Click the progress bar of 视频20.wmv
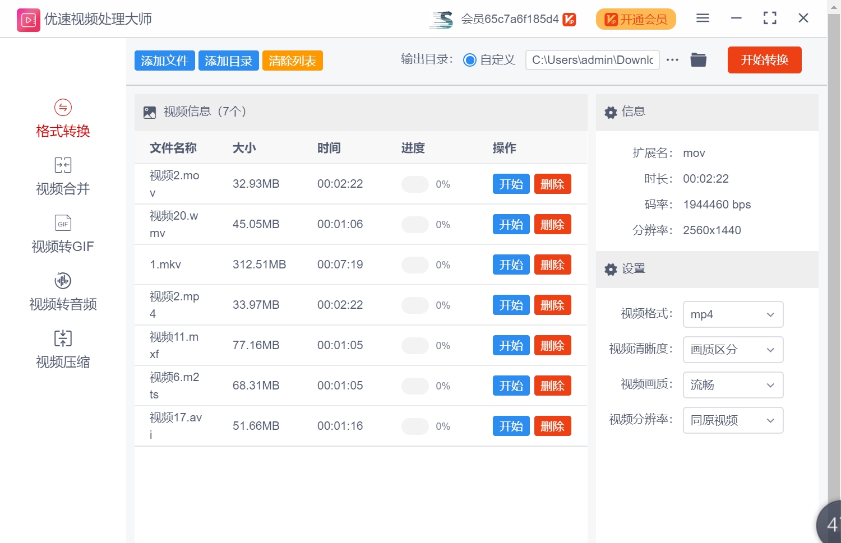Image resolution: width=841 pixels, height=543 pixels. coord(415,224)
